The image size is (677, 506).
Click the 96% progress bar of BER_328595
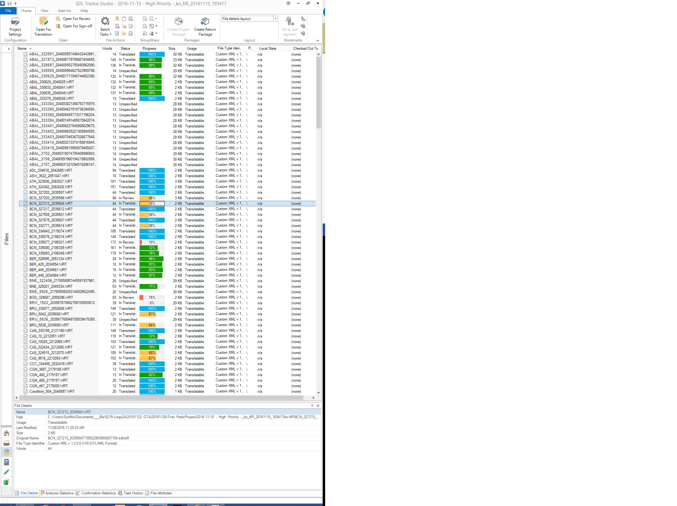(152, 259)
